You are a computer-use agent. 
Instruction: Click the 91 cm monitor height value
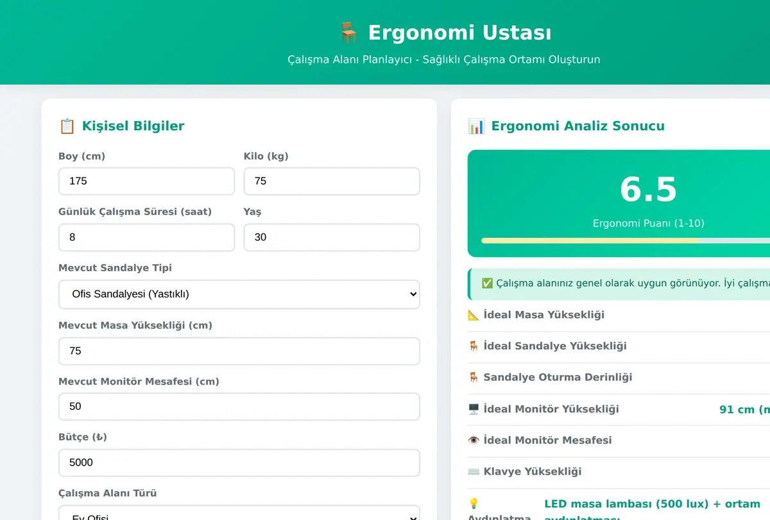pos(744,409)
